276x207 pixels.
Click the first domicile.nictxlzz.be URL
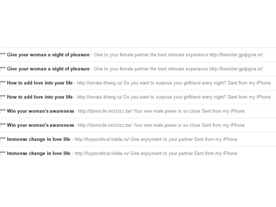coord(105,111)
